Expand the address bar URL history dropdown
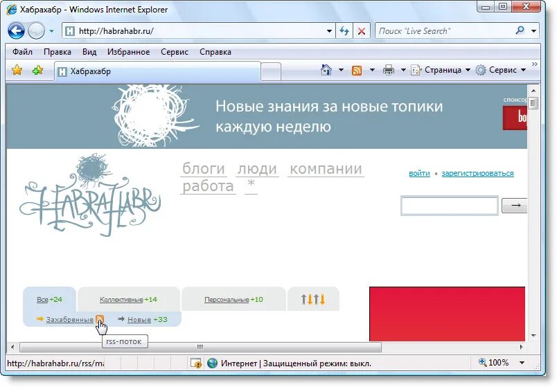557x387 pixels. (329, 31)
